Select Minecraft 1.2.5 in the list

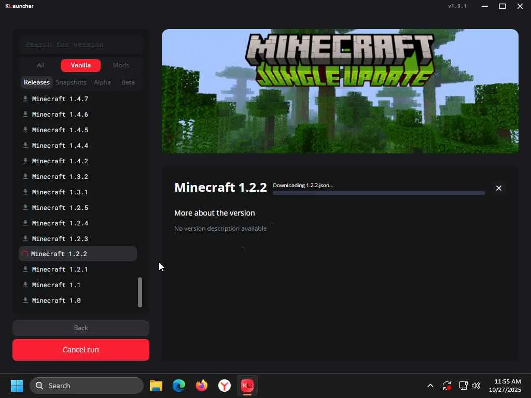(x=78, y=208)
